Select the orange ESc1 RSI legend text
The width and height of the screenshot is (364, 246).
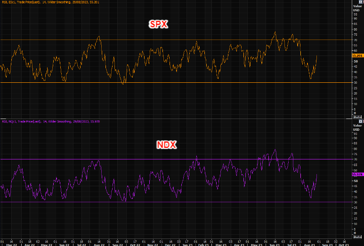click(50, 2)
